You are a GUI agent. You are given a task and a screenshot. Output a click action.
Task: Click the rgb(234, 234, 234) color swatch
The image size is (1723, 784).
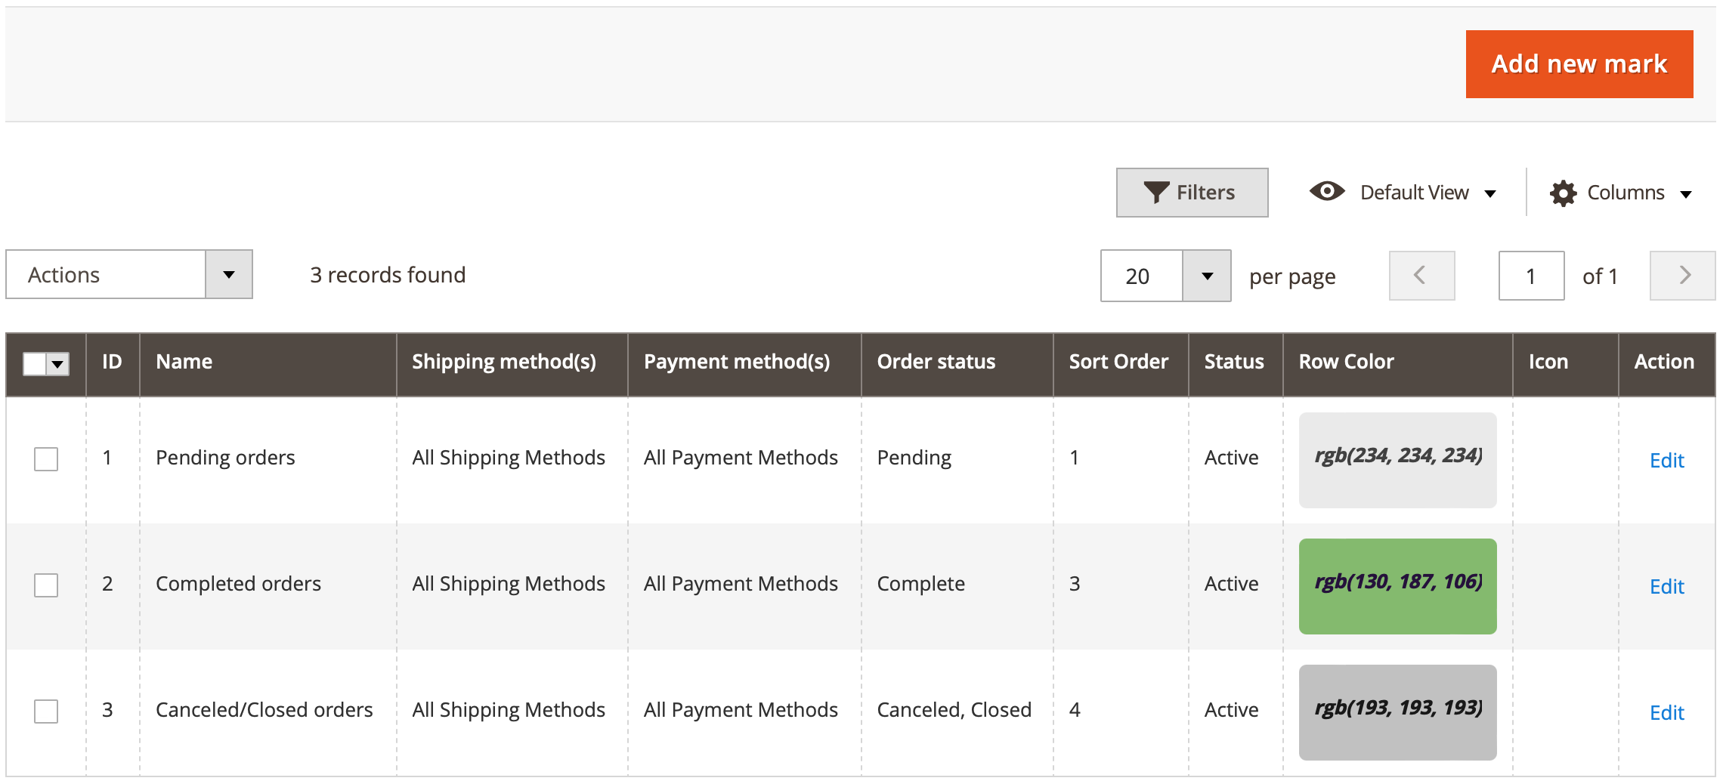(x=1397, y=460)
